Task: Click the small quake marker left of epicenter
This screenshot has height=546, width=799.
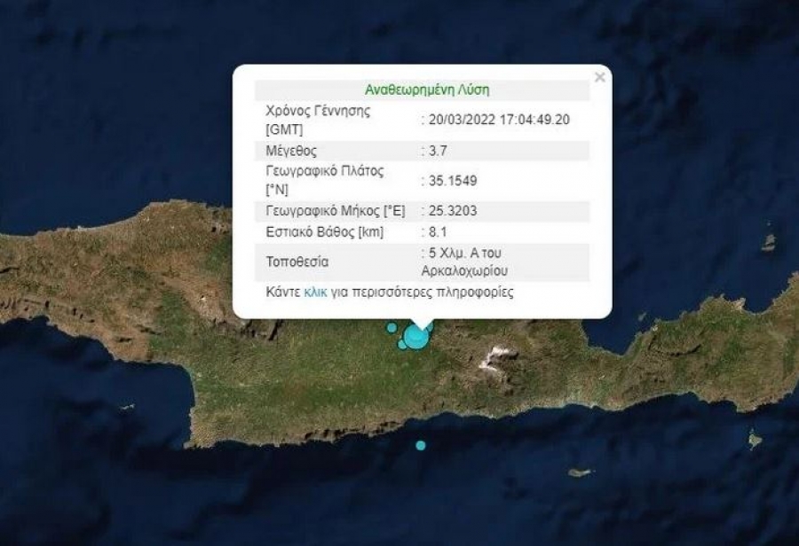Action: click(x=392, y=328)
